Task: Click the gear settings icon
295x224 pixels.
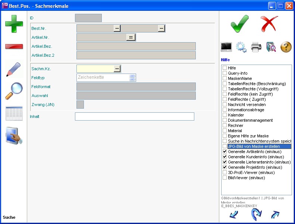Action: (x=241, y=47)
